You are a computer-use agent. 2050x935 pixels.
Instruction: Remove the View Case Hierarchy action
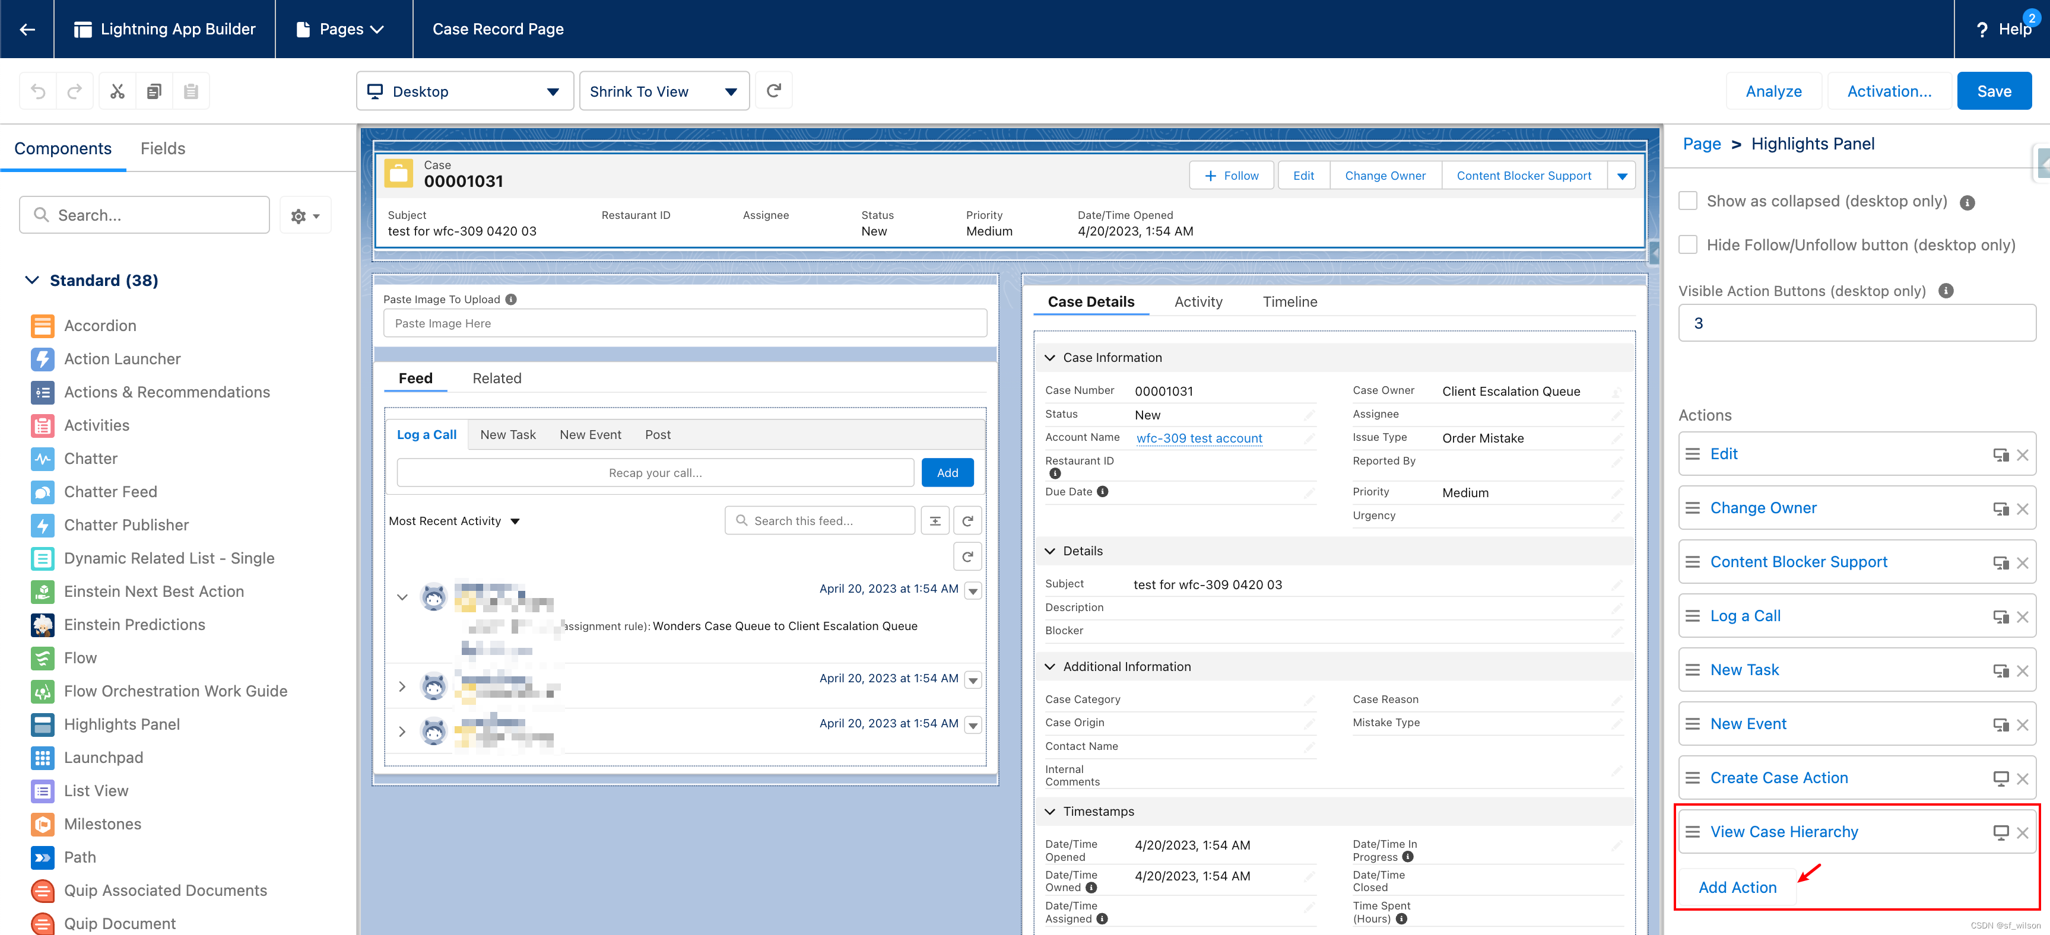tap(2022, 833)
